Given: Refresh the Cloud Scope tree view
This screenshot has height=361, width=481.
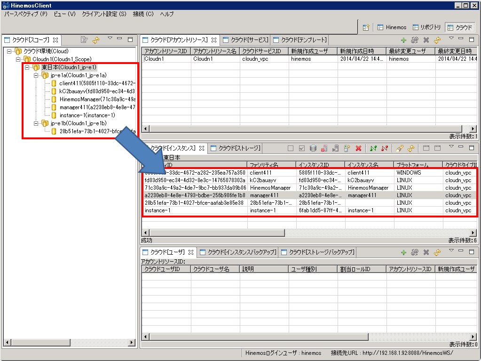Looking at the screenshot, I should 96,40.
